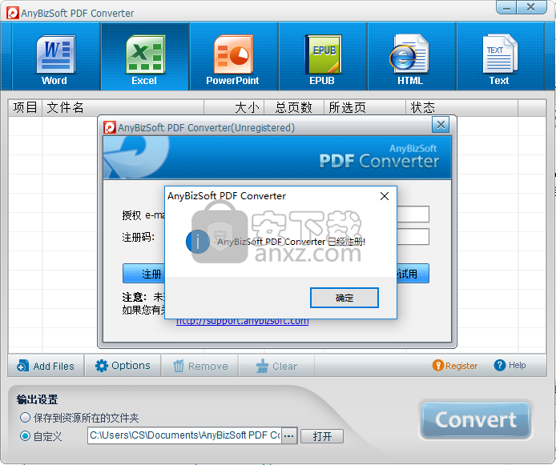Click the 项目 column header
The height and width of the screenshot is (465, 556).
25,107
